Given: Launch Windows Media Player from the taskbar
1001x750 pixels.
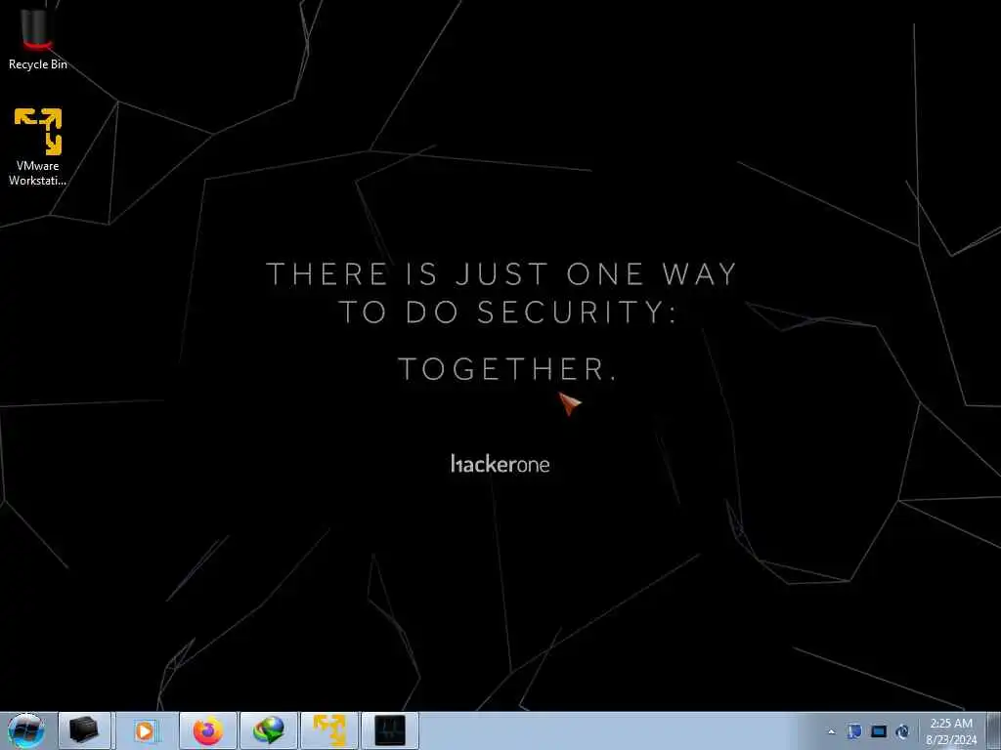Looking at the screenshot, I should (146, 730).
